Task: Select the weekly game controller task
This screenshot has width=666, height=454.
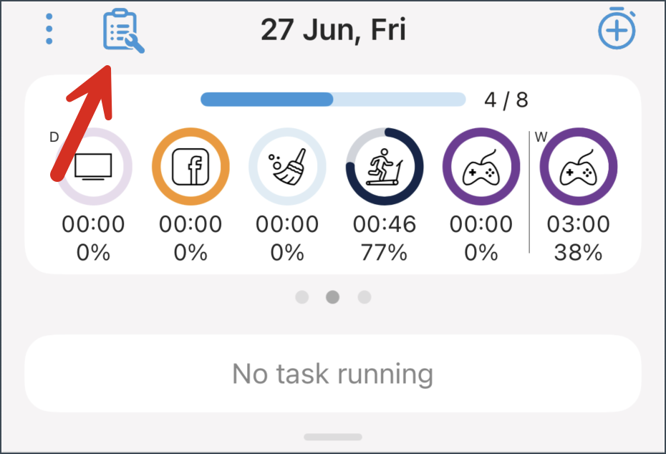Action: click(x=579, y=166)
